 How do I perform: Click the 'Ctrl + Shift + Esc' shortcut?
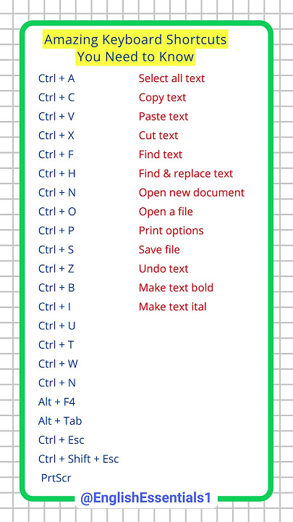79,459
